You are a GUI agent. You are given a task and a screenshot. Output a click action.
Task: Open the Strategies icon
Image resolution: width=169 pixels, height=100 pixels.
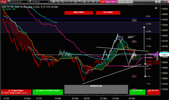click(93, 2)
